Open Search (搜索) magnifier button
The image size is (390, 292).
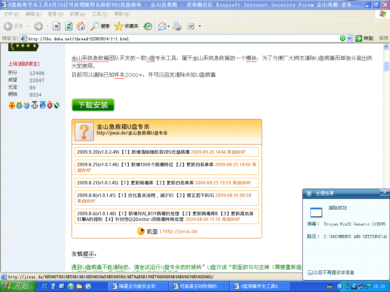pos(100,26)
